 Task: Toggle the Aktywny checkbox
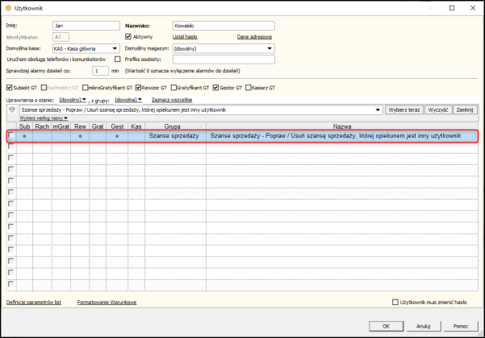coord(128,37)
